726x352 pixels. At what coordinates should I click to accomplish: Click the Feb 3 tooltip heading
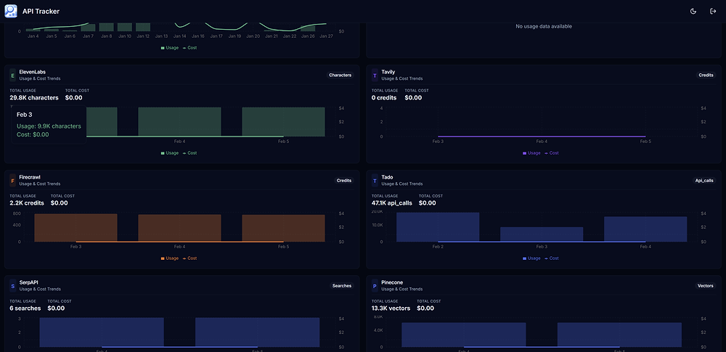tap(24, 115)
